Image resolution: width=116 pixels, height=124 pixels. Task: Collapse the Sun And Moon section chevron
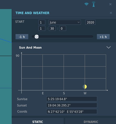[x=109, y=47]
